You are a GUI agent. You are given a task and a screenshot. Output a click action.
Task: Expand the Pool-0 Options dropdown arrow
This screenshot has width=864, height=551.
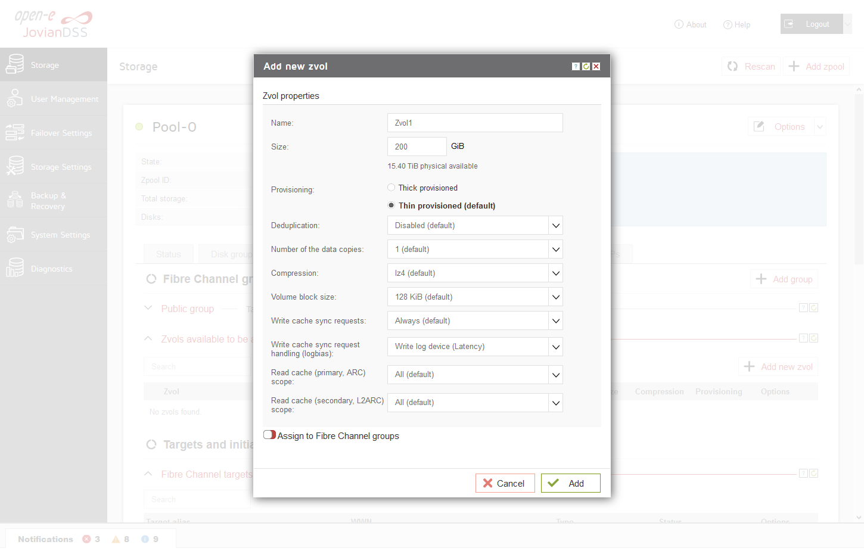[820, 126]
